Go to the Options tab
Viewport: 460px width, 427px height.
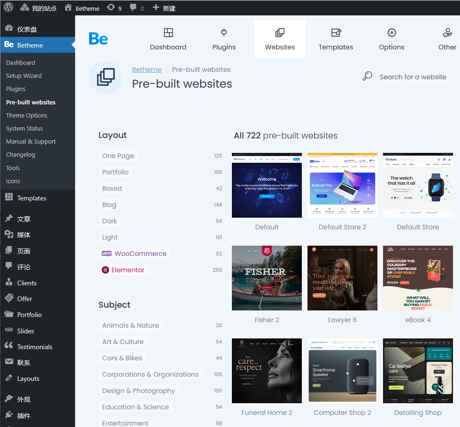click(391, 39)
